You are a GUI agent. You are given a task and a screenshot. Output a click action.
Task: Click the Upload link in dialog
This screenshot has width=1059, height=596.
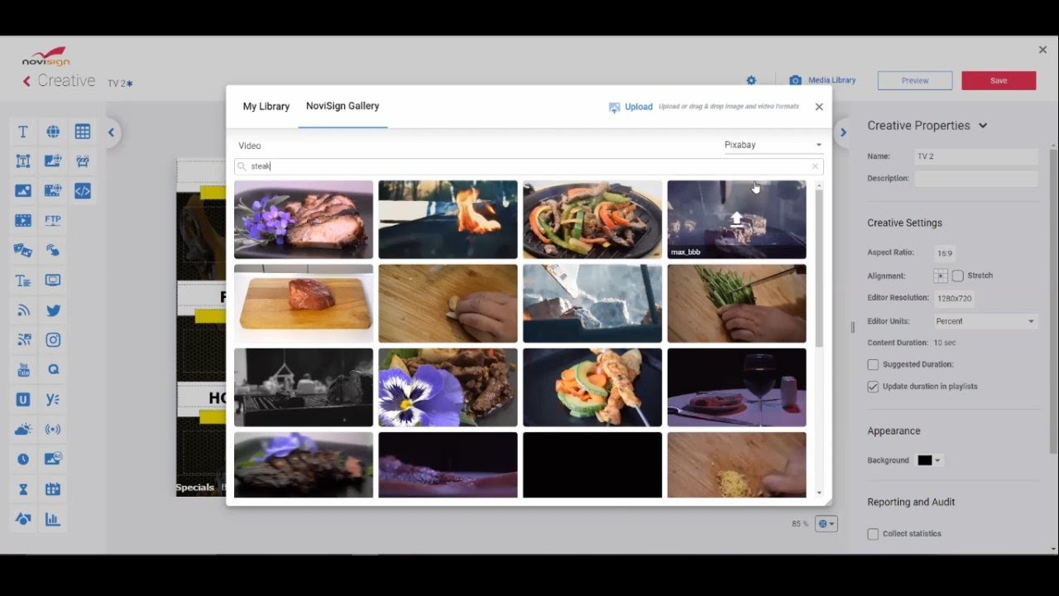pyautogui.click(x=639, y=107)
